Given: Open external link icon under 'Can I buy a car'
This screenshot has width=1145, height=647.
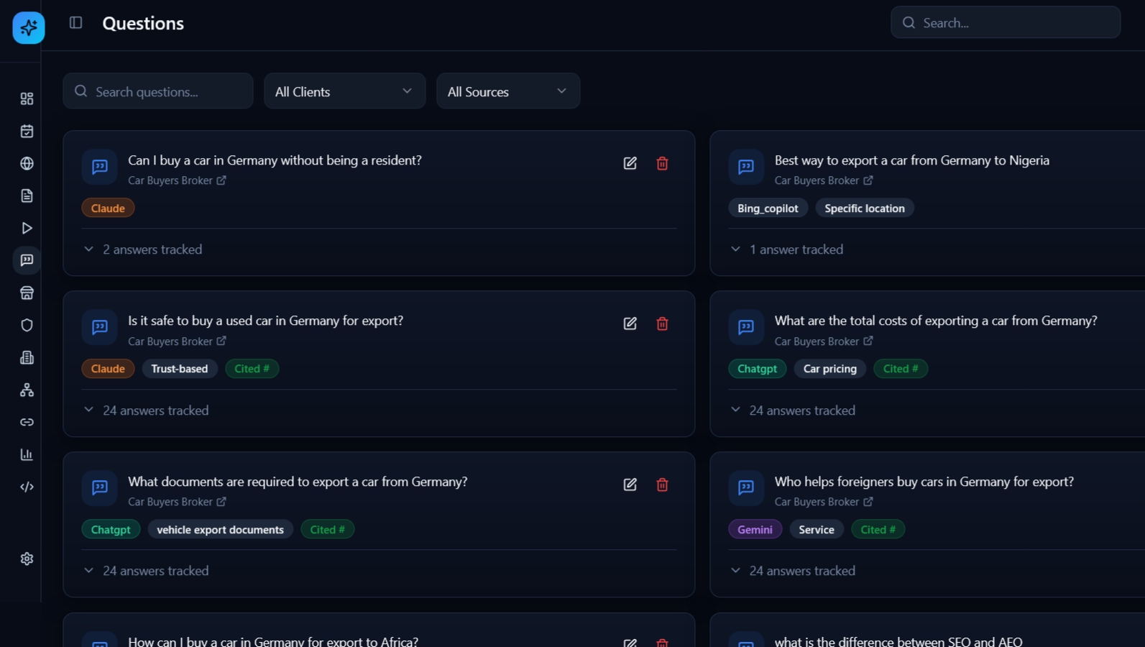Looking at the screenshot, I should click(221, 180).
